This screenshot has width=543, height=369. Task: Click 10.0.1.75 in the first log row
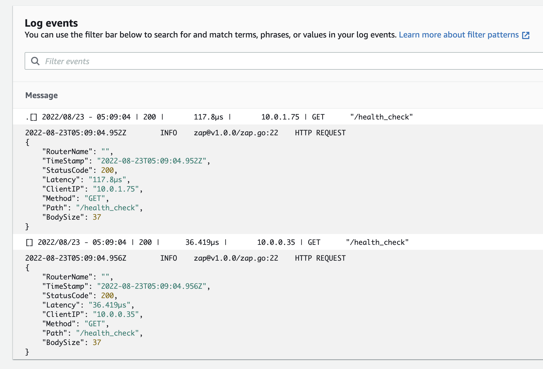coord(280,117)
